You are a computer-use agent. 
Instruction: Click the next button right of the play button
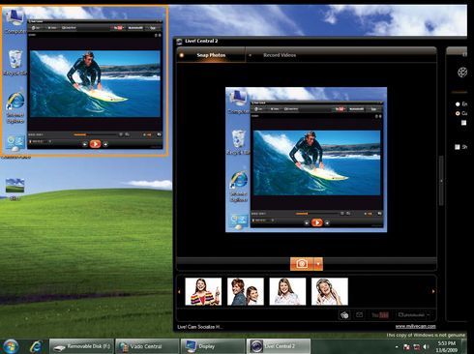(x=105, y=144)
